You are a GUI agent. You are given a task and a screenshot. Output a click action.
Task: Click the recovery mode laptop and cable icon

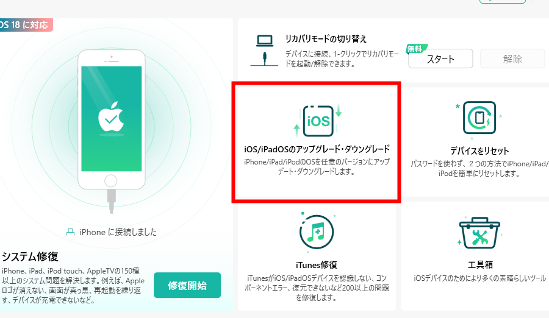tap(264, 49)
